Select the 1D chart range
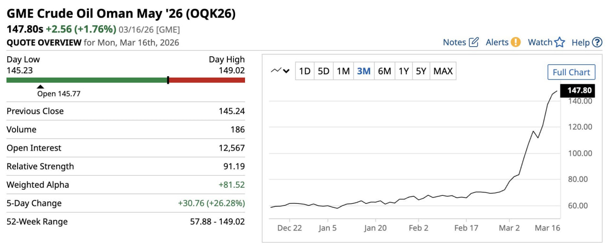 304,71
